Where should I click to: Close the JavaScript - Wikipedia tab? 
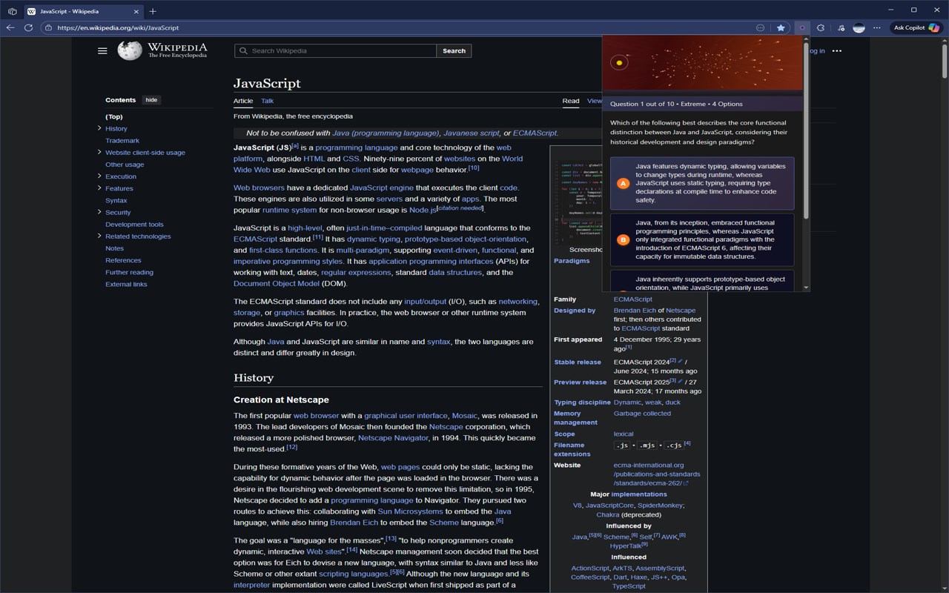[136, 11]
